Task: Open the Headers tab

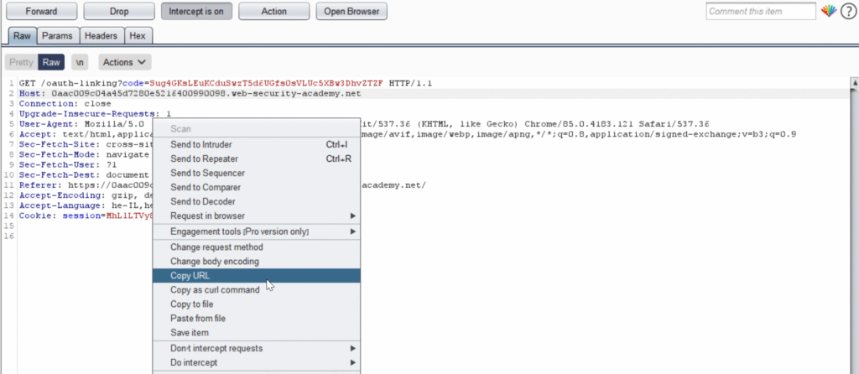Action: [101, 36]
